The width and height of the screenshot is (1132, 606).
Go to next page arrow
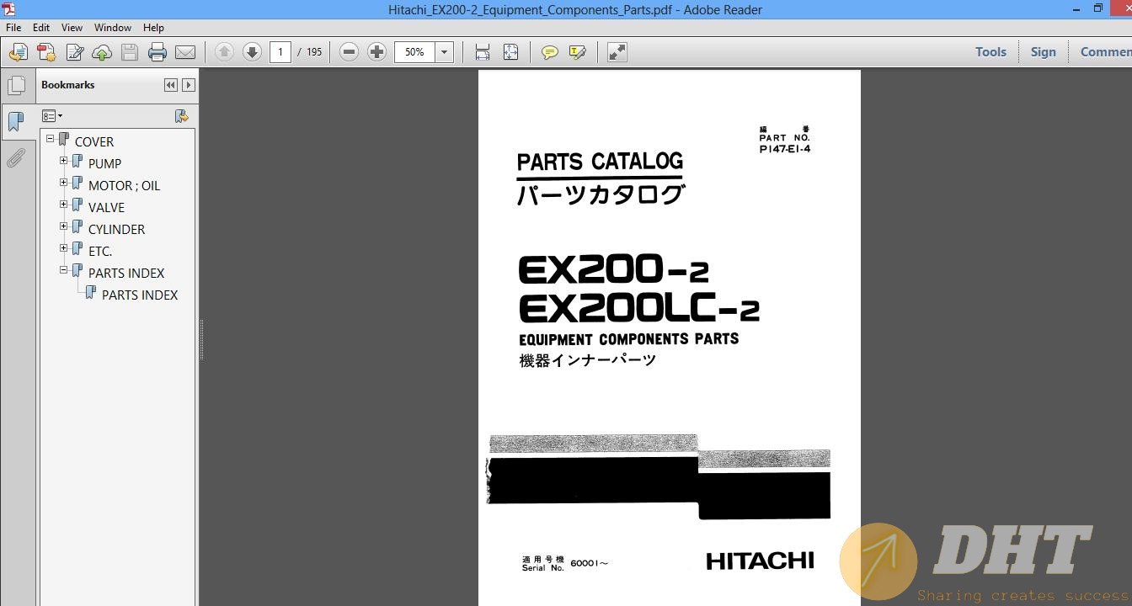[x=252, y=52]
